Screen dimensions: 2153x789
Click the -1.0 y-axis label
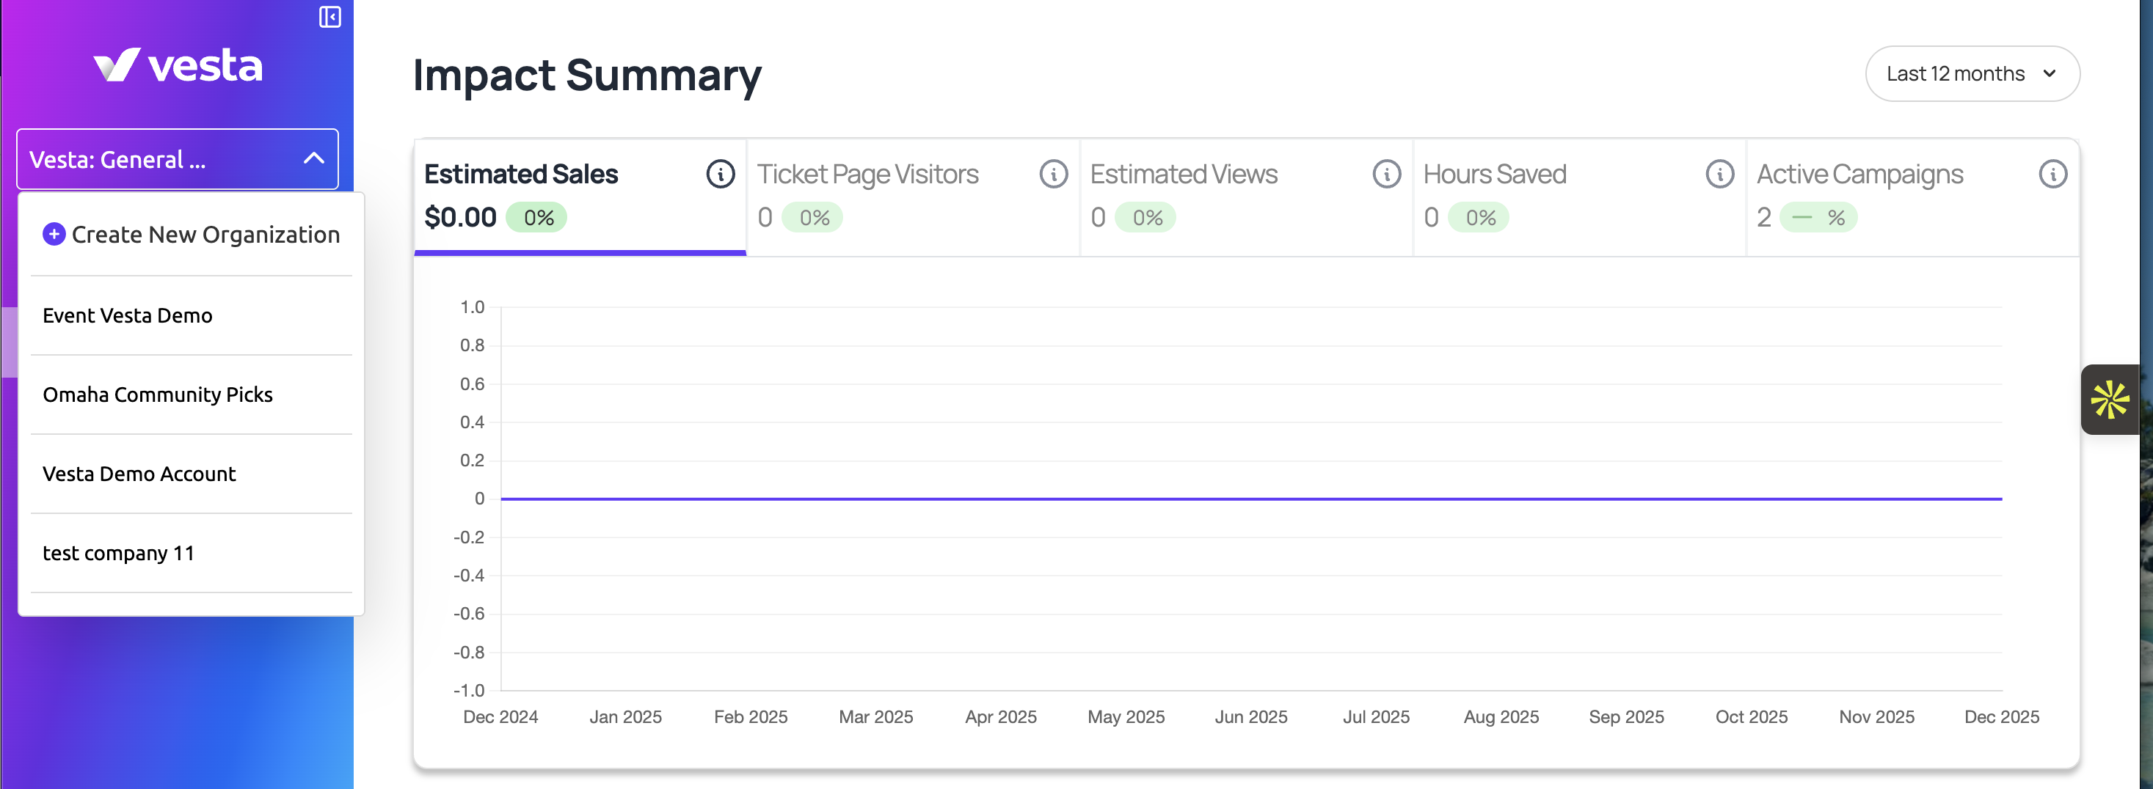(469, 691)
